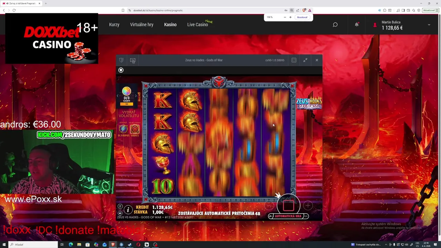
Task: Zoom in with the plus in zoom popup
Action: [290, 17]
